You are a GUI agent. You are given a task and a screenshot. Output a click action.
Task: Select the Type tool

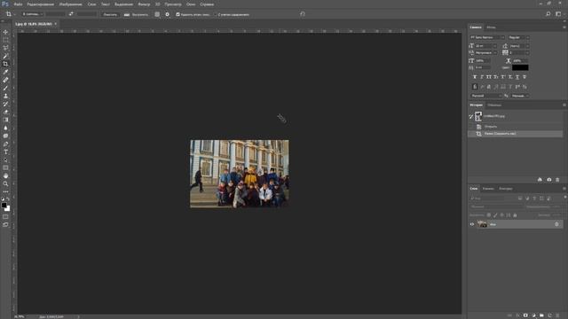click(x=5, y=152)
